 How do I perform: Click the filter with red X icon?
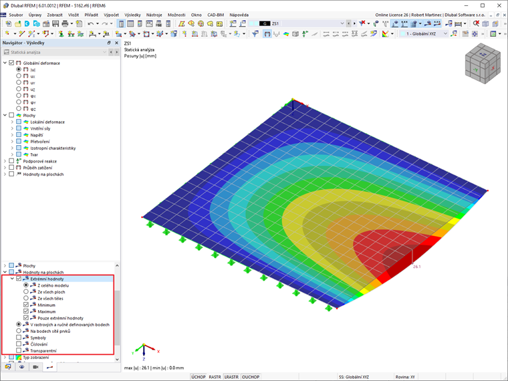362,23
